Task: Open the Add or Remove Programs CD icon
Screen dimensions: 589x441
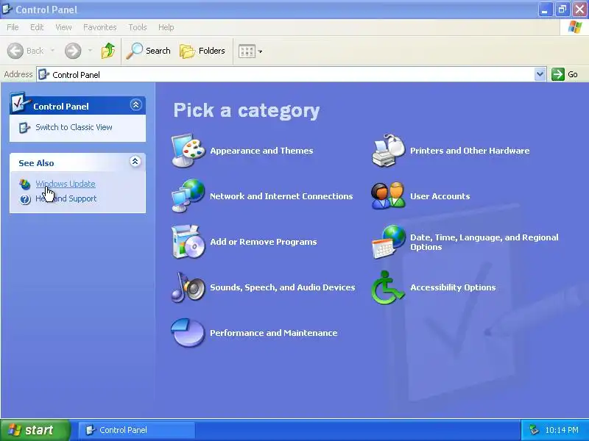Action: point(188,242)
